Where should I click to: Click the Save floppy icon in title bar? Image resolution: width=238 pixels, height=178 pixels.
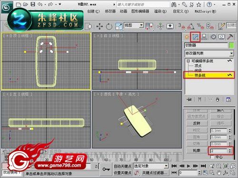coord(33,4)
